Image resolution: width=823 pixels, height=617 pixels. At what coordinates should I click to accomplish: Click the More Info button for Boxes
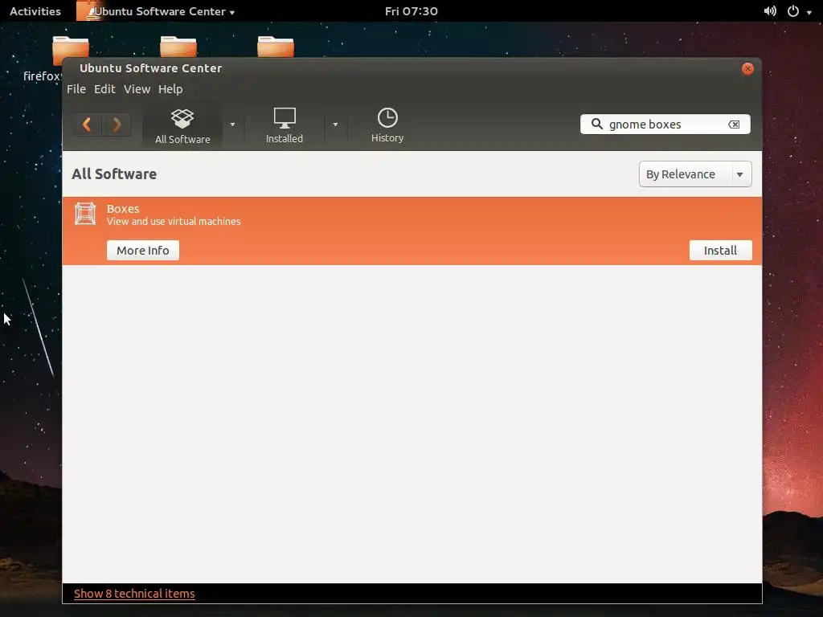tap(143, 251)
